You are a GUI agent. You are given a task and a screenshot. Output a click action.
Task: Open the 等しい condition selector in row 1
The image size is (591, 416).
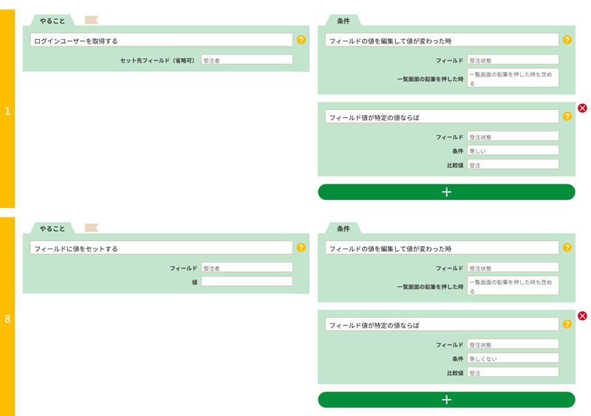(x=513, y=150)
